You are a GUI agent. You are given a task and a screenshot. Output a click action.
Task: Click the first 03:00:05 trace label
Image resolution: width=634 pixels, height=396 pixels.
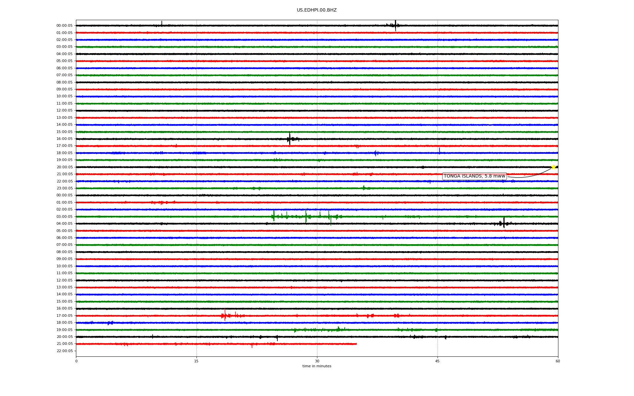[64, 47]
